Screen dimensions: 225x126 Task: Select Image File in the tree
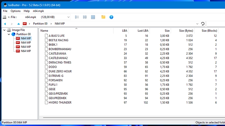pyautogui.click(x=18, y=30)
